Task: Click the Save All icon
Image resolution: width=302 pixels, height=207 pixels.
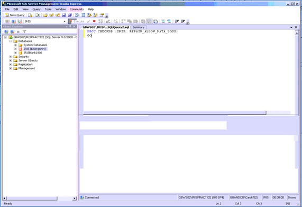Action: (70, 15)
